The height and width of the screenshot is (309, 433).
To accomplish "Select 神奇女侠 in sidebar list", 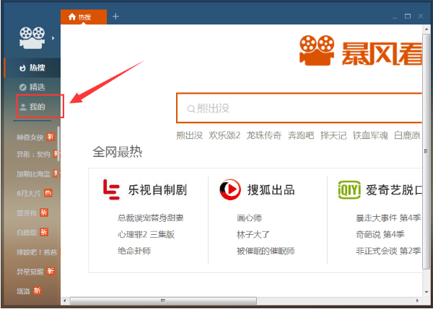I will click(30, 137).
